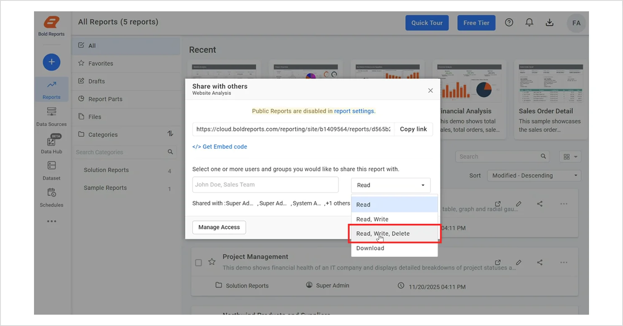
Task: Click the Copy link button
Action: (413, 129)
